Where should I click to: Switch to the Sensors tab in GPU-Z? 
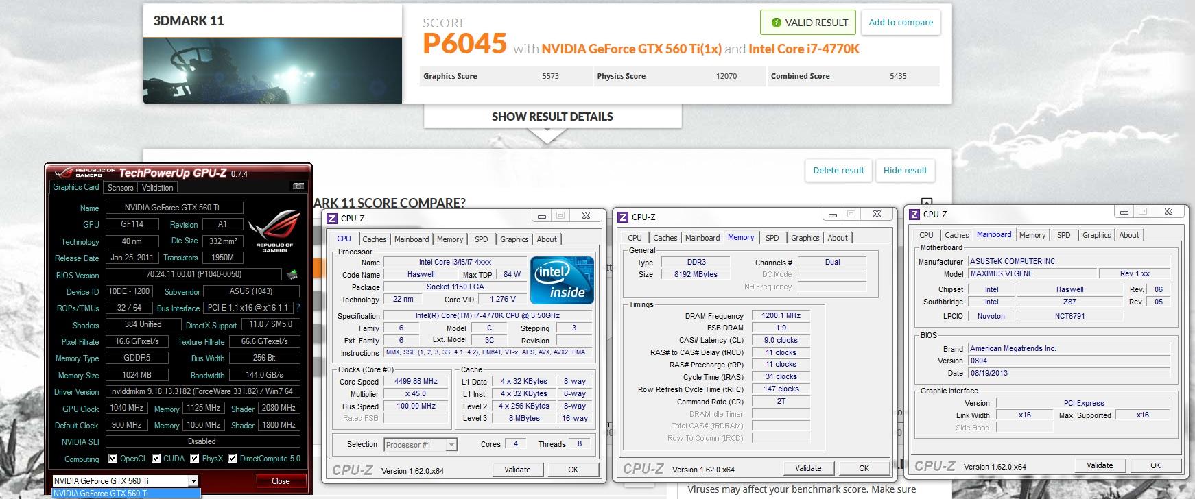tap(120, 187)
